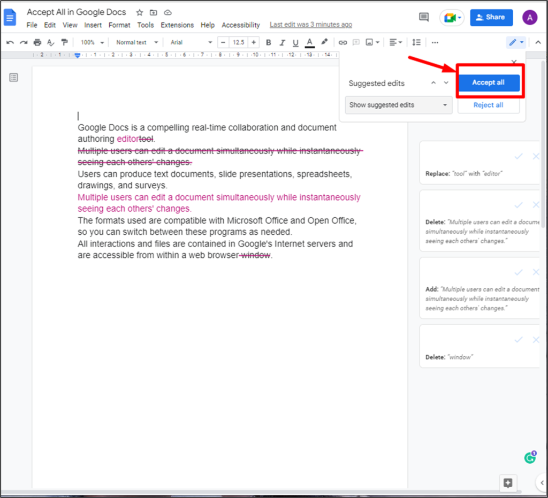
Task: Accept the Add Multiple users suggestion
Action: pos(519,272)
